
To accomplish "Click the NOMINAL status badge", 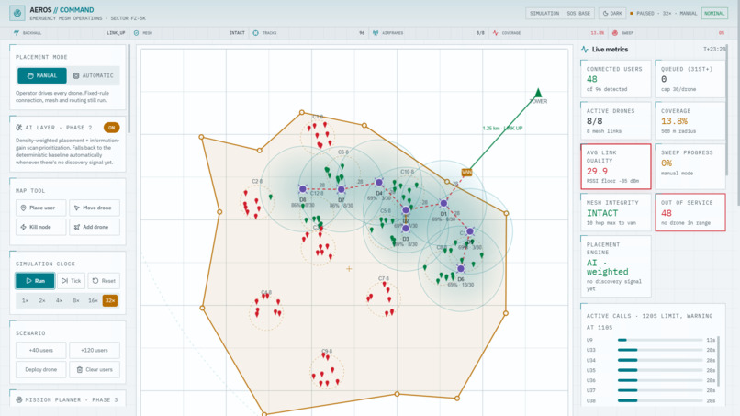I will click(714, 13).
